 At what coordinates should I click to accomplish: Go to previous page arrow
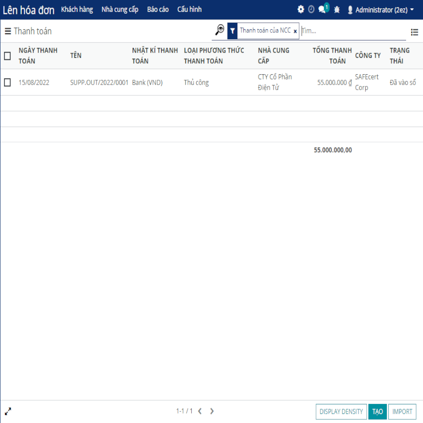tap(200, 411)
